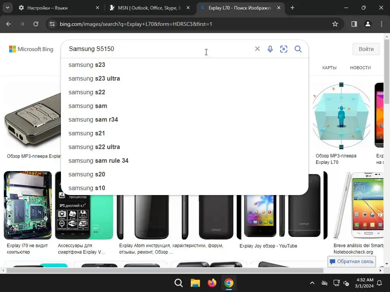Image resolution: width=390 pixels, height=292 pixels.
Task: Pick the standalone samsung sam suggestion
Action: click(185, 106)
